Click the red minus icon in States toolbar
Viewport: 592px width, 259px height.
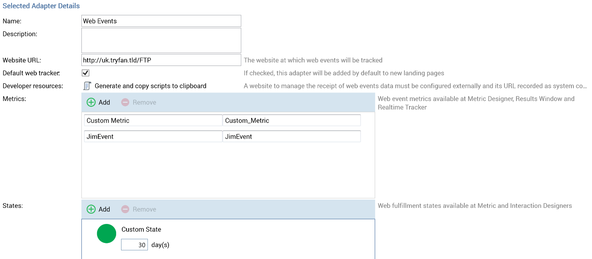click(125, 209)
